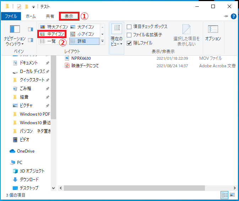Open ローカルディスク in the navigation pane

tap(32, 71)
